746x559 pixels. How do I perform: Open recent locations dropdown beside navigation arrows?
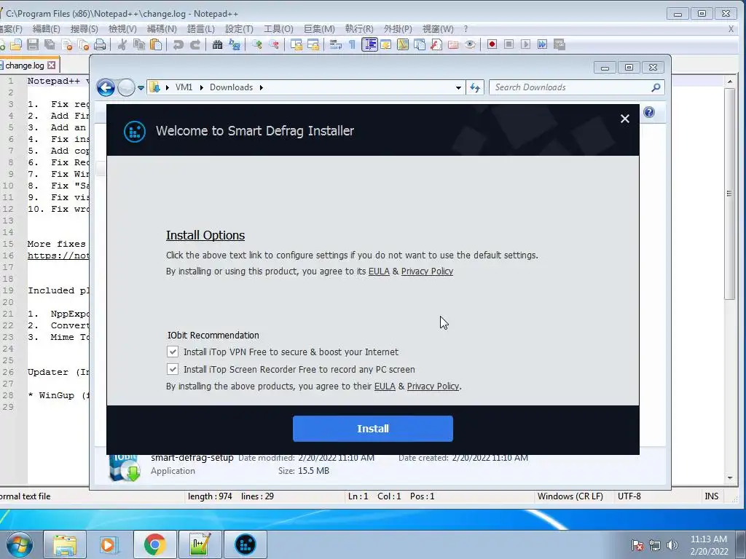point(141,88)
